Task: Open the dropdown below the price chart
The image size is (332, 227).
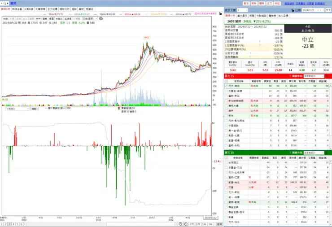Action: pyautogui.click(x=17, y=109)
